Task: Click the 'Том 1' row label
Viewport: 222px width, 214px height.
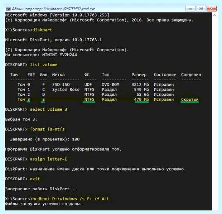Action: (24, 90)
